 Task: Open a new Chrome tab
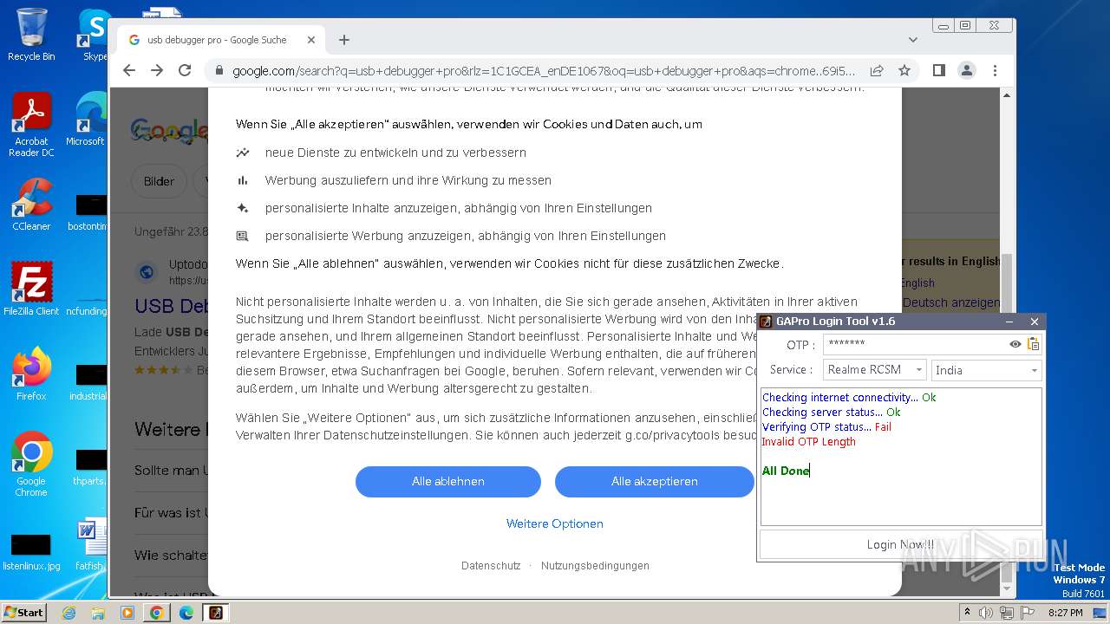click(x=344, y=40)
